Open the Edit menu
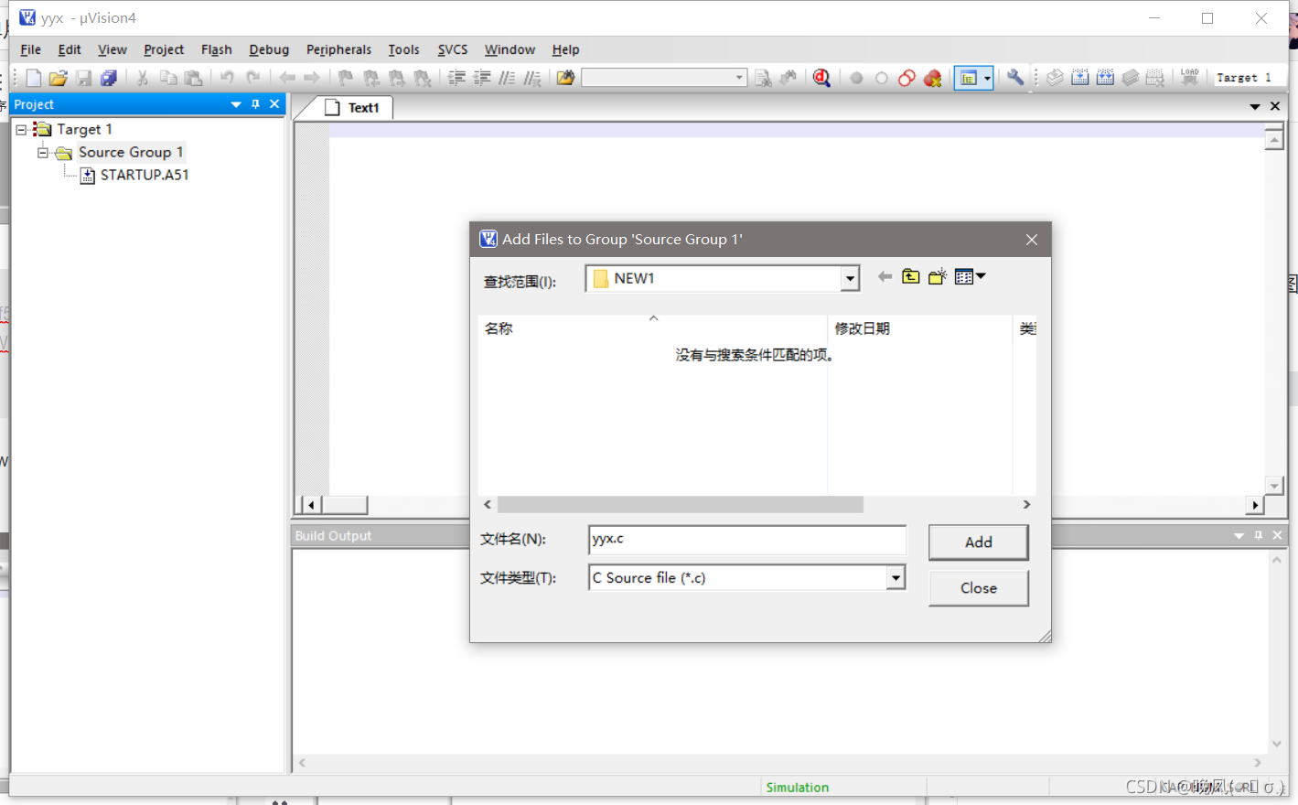 point(70,49)
